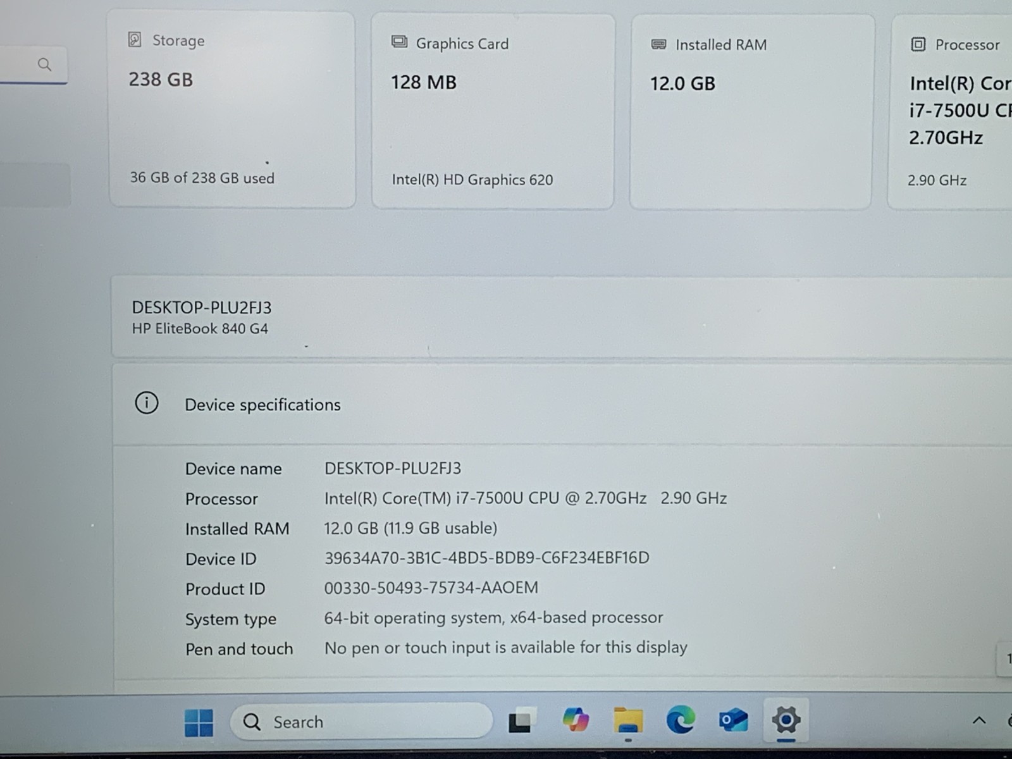Open the Graphics Card 128 MB card
1012x759 pixels.
[493, 111]
